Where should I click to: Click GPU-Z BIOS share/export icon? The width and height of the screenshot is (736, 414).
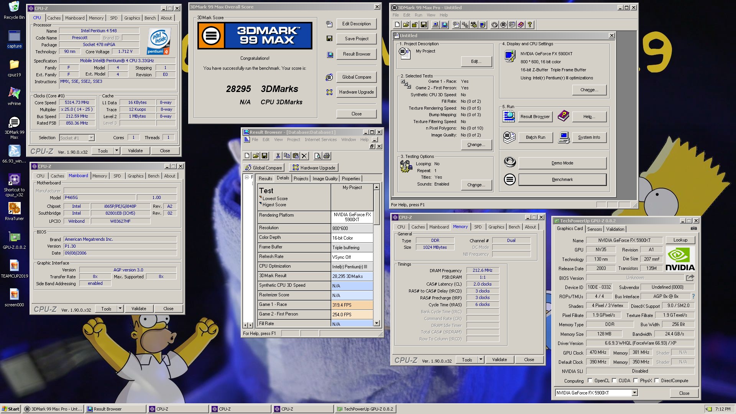[x=690, y=278]
